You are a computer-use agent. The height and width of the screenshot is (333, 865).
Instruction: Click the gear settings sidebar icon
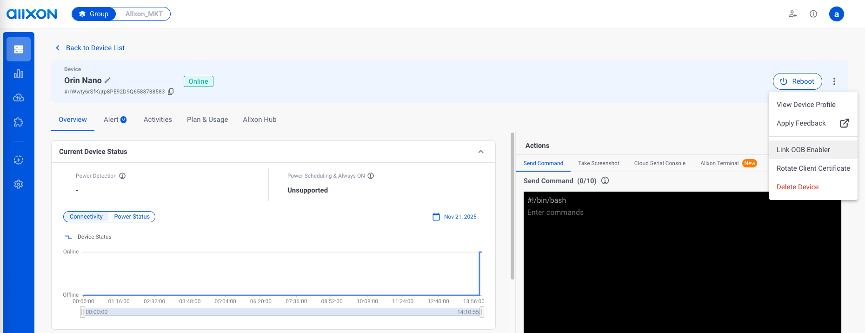pyautogui.click(x=19, y=184)
